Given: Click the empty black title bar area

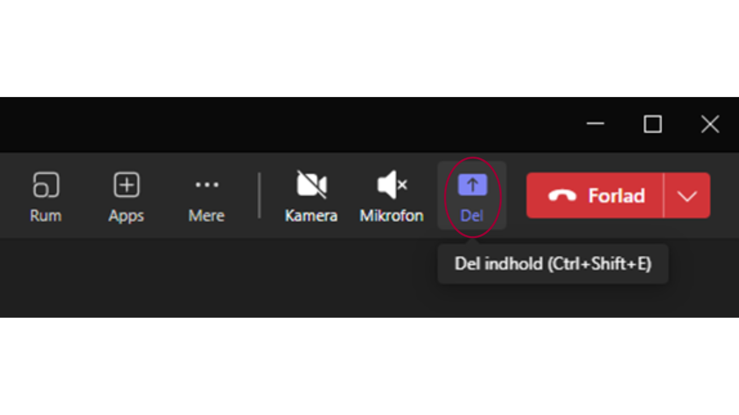Looking at the screenshot, I should (x=289, y=124).
